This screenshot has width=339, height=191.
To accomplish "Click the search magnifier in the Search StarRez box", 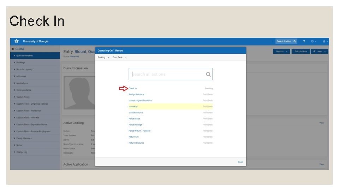I will [295, 41].
